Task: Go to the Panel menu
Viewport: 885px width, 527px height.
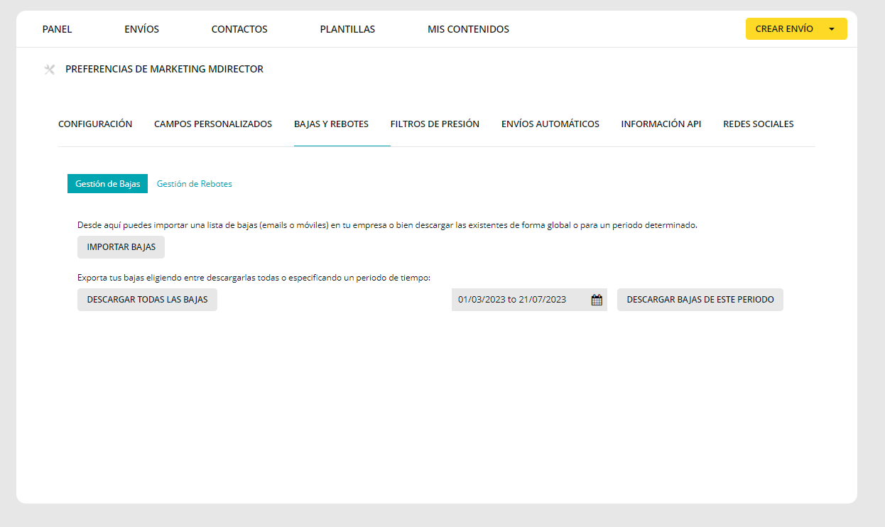Action: [x=57, y=29]
